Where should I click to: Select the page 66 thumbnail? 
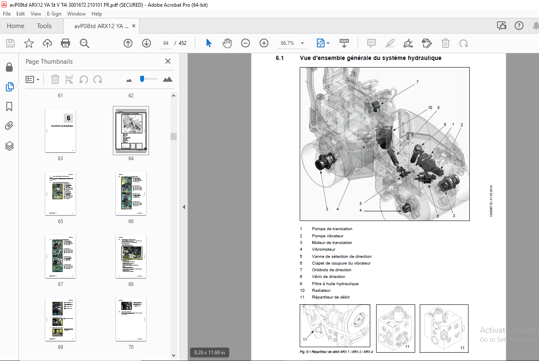131,194
